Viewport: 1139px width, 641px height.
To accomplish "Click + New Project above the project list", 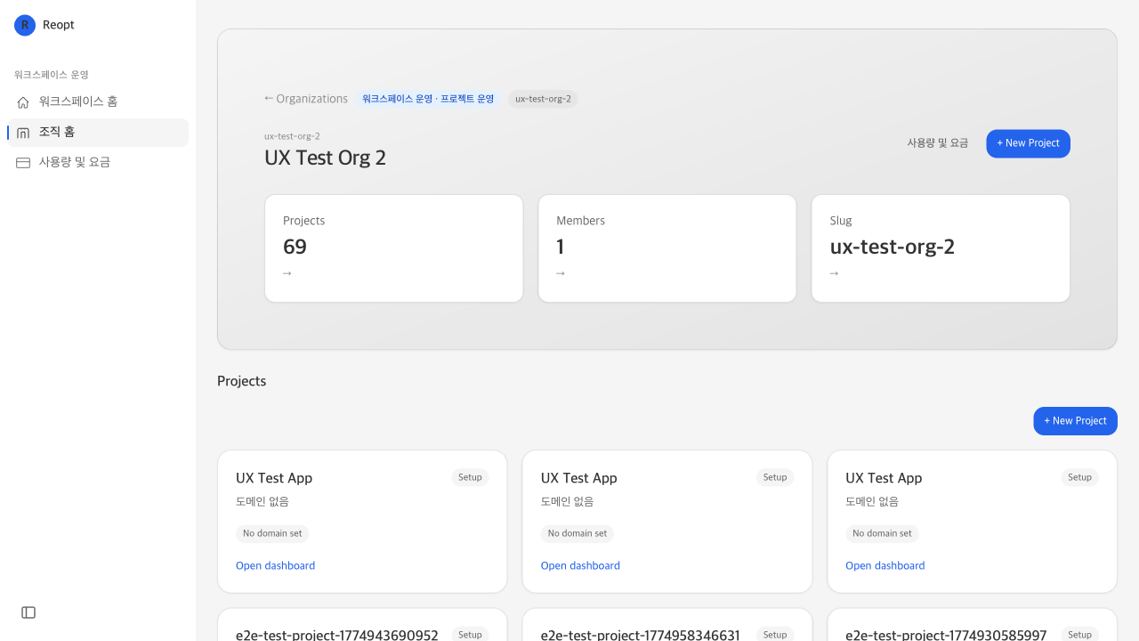I will [1075, 421].
